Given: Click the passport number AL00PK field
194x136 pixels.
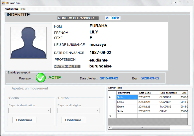Looking at the screenshot, I should tap(113, 18).
